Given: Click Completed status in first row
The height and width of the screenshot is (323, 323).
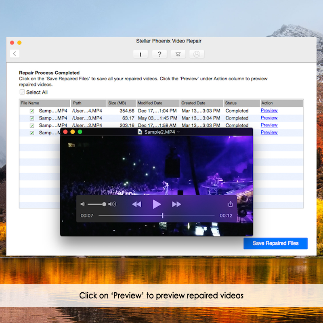Looking at the screenshot, I should pos(237,111).
